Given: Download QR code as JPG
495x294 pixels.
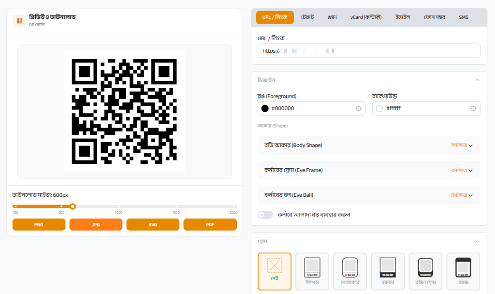Looking at the screenshot, I should click(96, 224).
